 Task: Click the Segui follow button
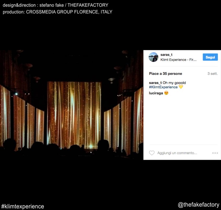[x=210, y=57]
